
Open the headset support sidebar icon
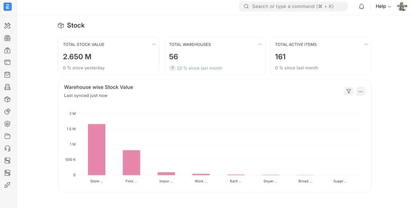(x=7, y=148)
